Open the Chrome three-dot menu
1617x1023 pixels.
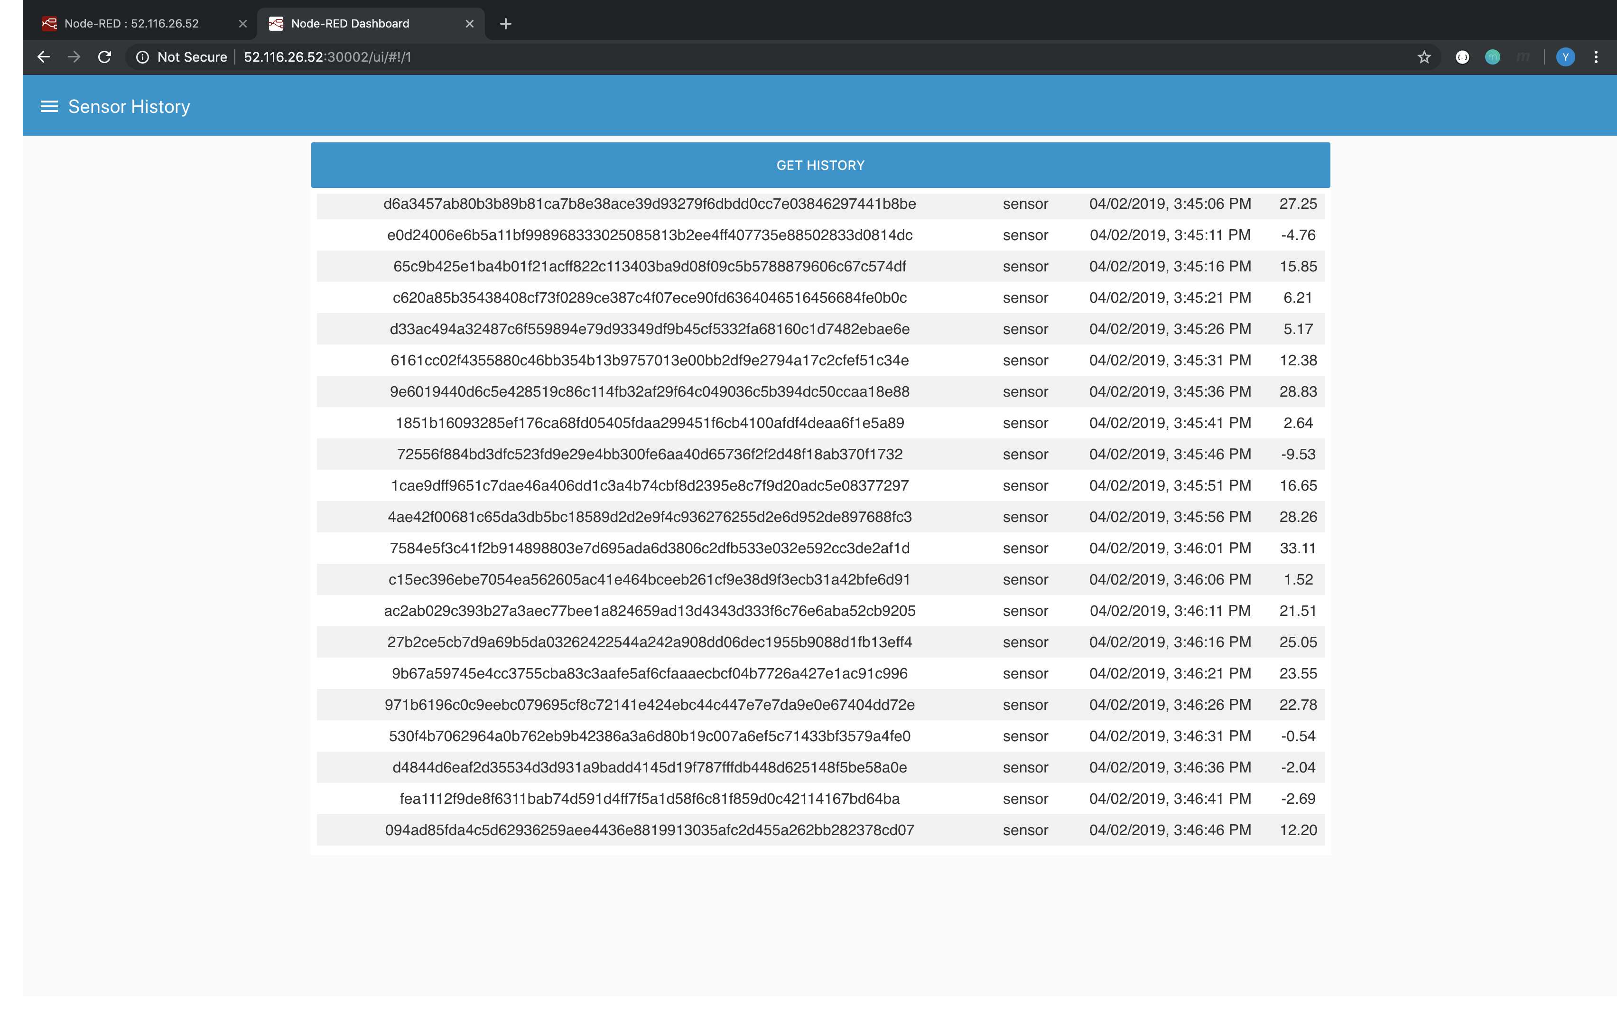click(1596, 57)
